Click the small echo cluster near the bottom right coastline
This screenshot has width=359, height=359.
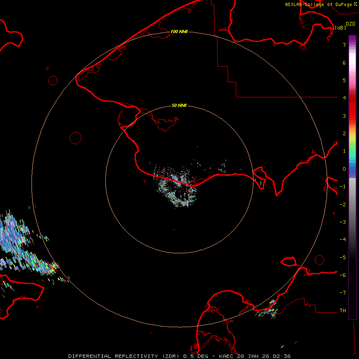click(x=267, y=310)
